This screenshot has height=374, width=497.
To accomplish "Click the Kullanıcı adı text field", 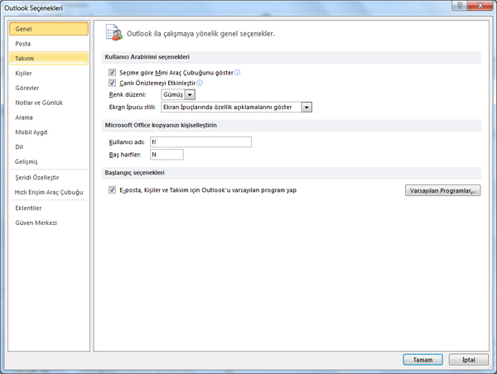I will [x=200, y=142].
